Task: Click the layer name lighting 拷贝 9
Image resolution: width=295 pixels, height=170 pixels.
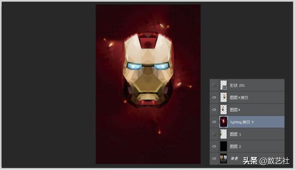Action: tap(242, 122)
